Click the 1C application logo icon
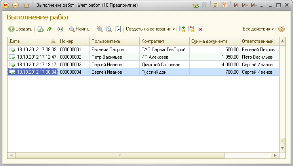This screenshot has height=166, width=293. [6, 5]
